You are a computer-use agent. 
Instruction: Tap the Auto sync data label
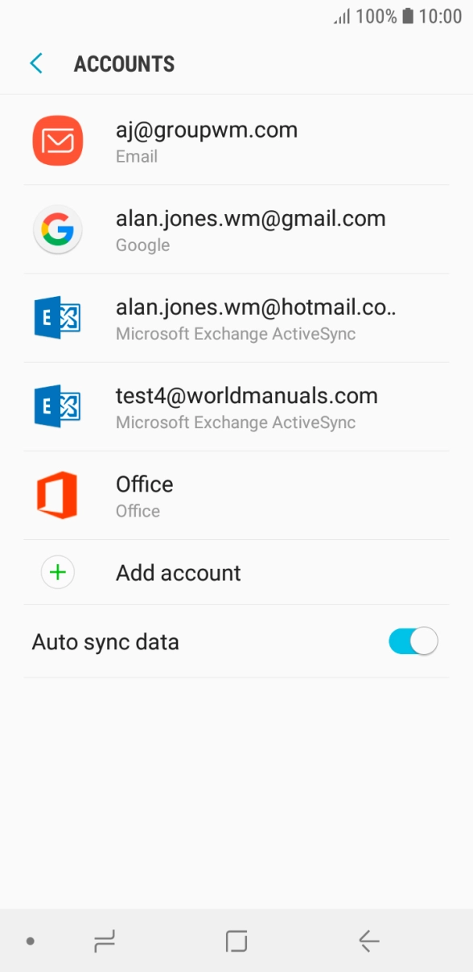[105, 642]
